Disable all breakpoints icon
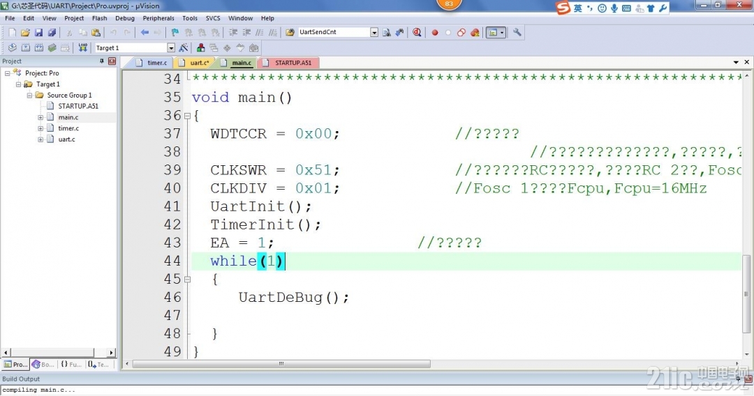The width and height of the screenshot is (754, 396). (x=461, y=33)
